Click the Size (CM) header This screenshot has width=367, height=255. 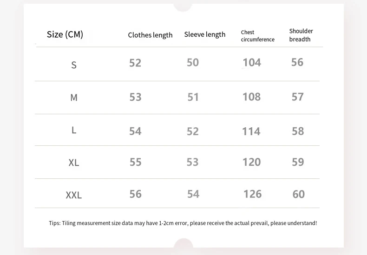pos(65,34)
